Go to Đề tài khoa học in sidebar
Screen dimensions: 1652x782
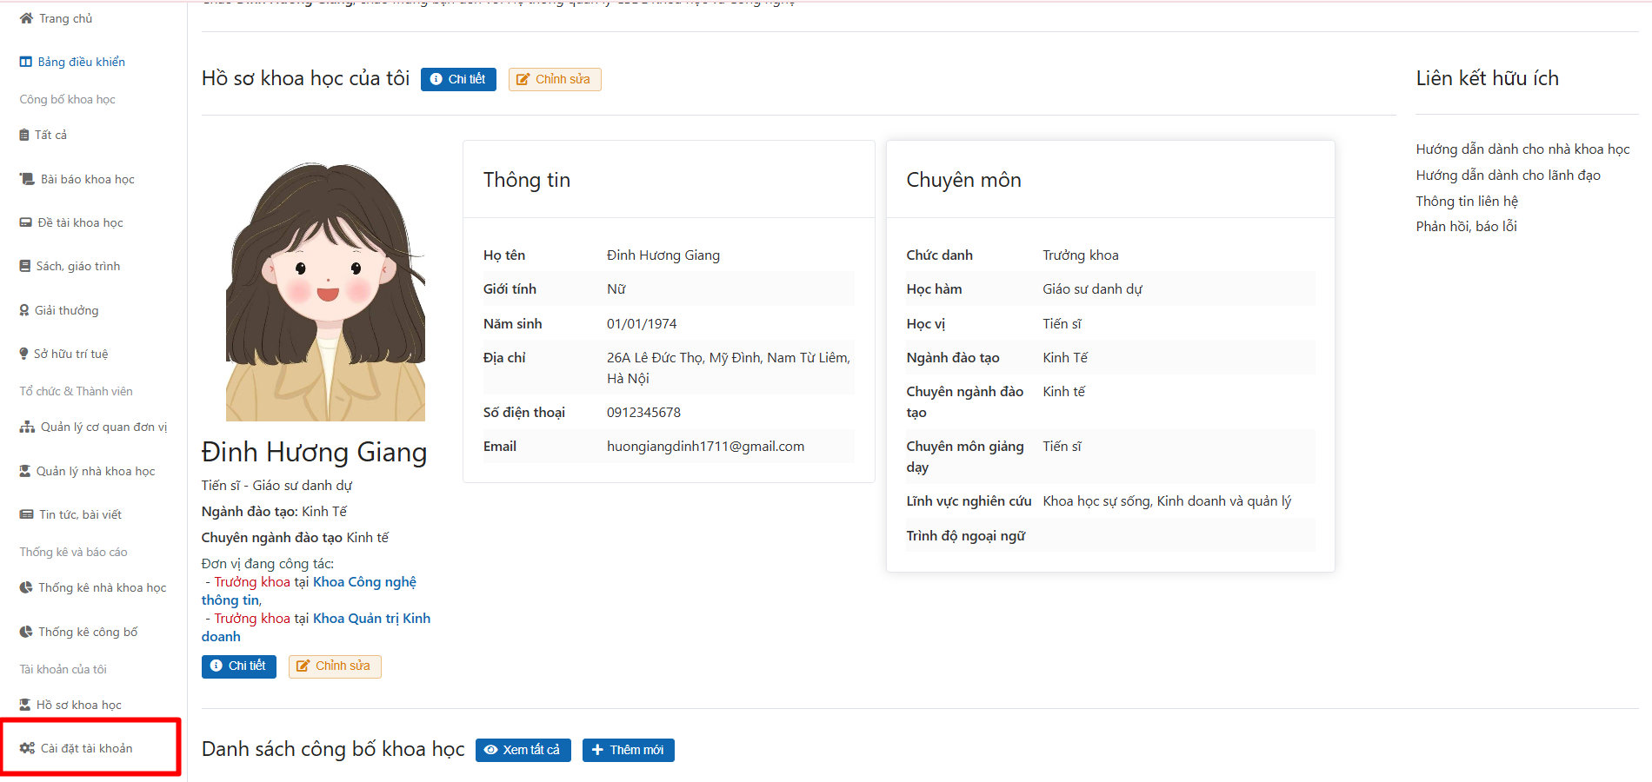80,222
